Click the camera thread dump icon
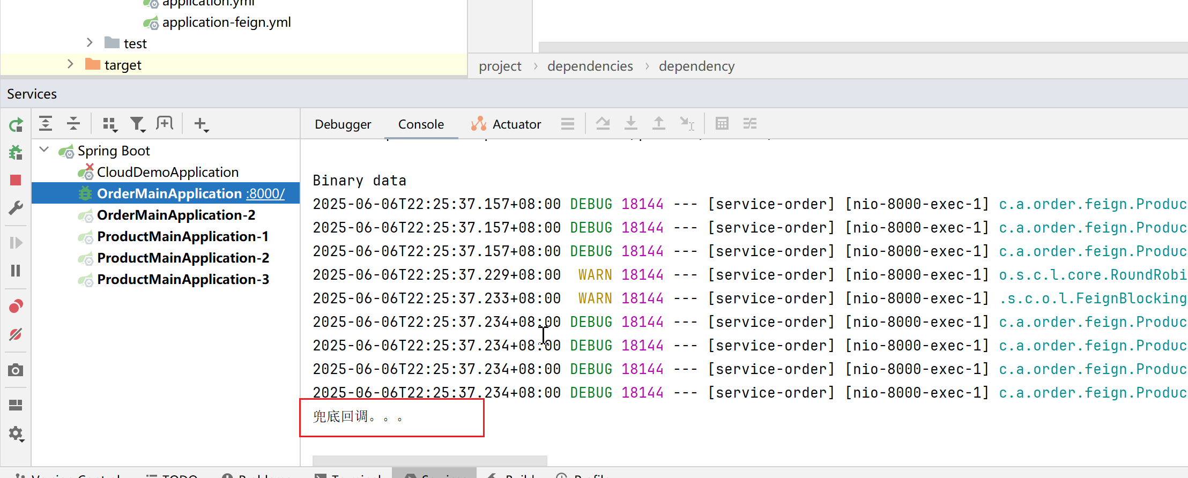The width and height of the screenshot is (1188, 478). [16, 370]
